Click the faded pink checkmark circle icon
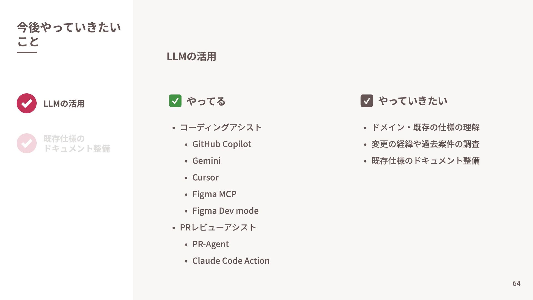The height and width of the screenshot is (300, 533). (27, 143)
